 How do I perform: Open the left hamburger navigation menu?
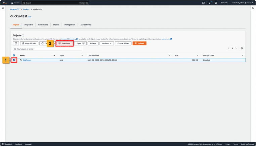tap(3, 8)
